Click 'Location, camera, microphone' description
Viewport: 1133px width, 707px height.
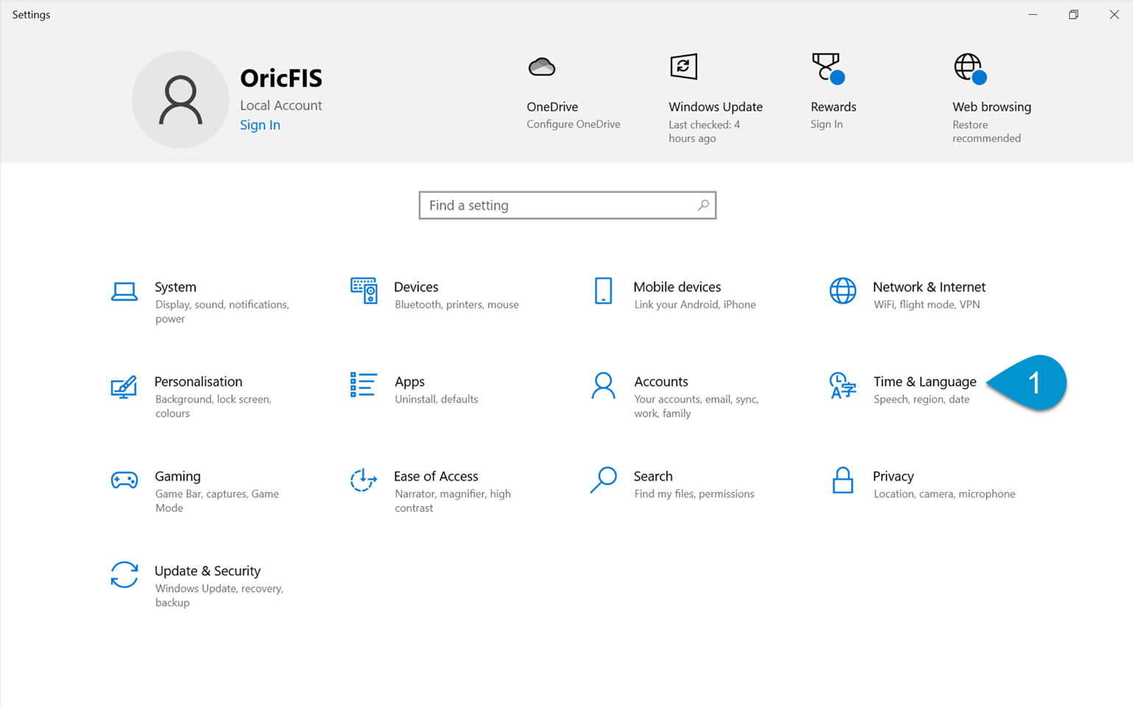[x=945, y=494]
